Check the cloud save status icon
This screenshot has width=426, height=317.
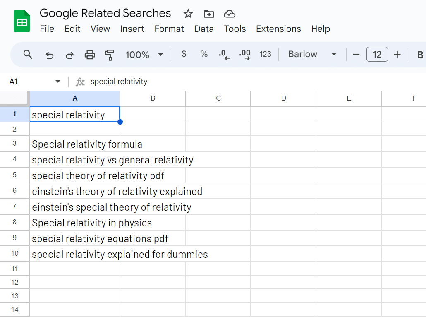coord(229,14)
